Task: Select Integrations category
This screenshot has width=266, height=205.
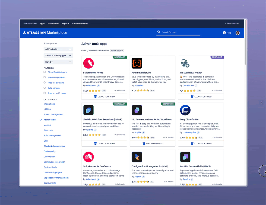Action: click(49, 104)
